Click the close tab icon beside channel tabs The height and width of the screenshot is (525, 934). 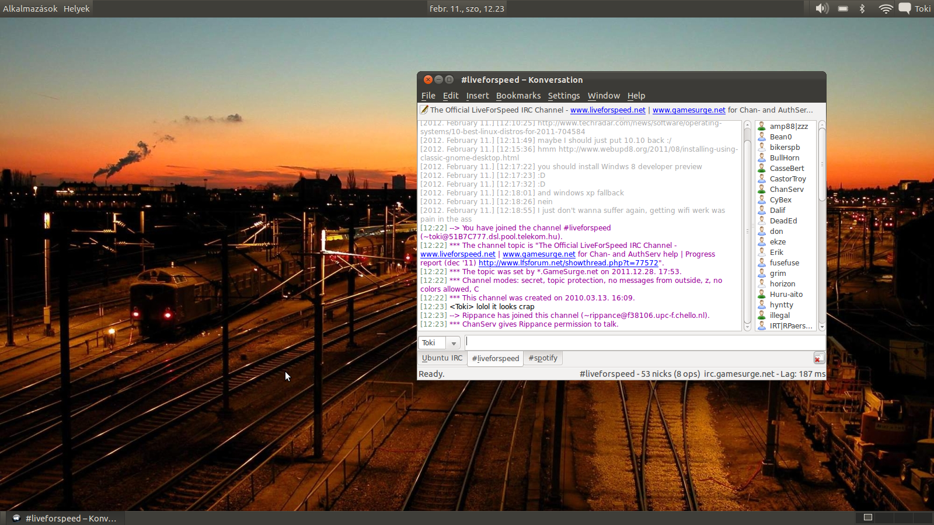point(819,358)
